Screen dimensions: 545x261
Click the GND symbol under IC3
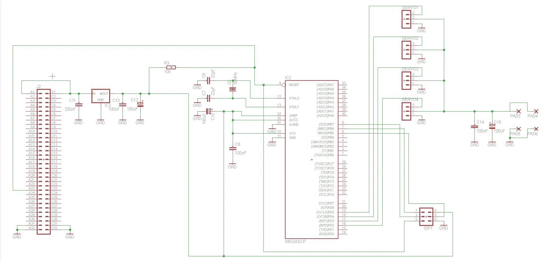(100, 121)
